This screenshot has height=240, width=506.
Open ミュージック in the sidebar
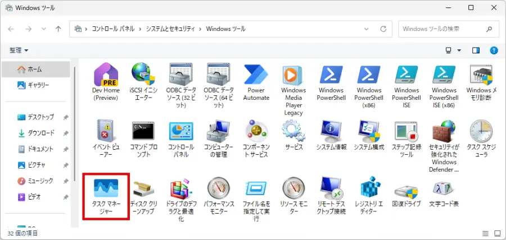[35, 181]
